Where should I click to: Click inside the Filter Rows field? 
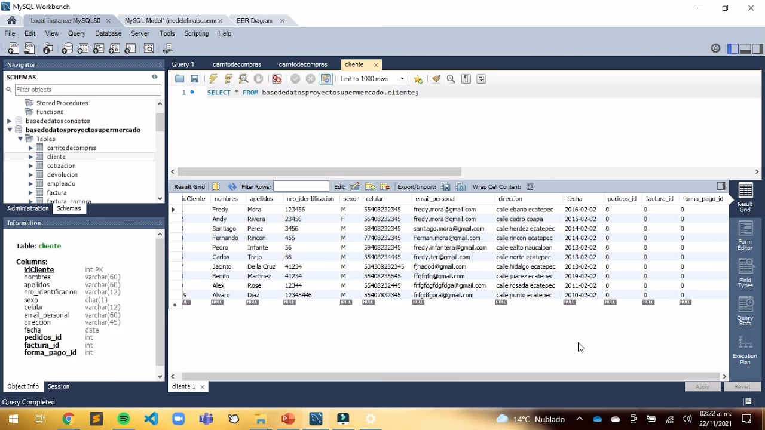(x=301, y=186)
